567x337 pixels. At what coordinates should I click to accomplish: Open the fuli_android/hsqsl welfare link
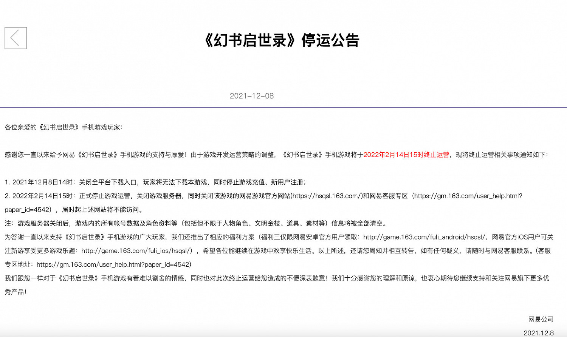click(424, 237)
